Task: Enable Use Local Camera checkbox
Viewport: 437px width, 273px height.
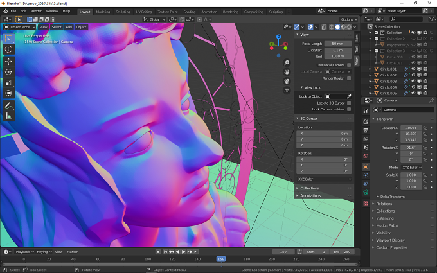Action: [349, 65]
